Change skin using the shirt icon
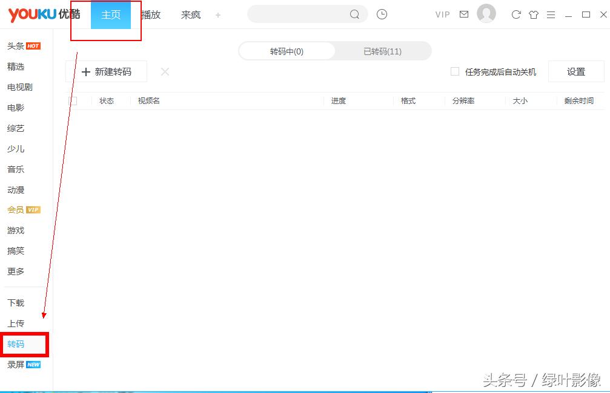 (534, 14)
